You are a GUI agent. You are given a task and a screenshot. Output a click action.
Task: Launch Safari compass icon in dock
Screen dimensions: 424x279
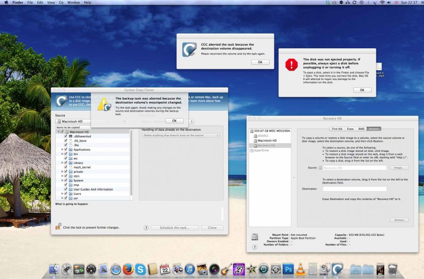coord(116,269)
